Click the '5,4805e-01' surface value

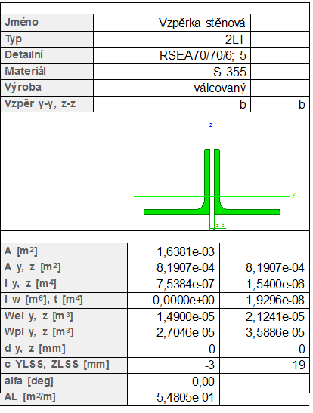185,398
